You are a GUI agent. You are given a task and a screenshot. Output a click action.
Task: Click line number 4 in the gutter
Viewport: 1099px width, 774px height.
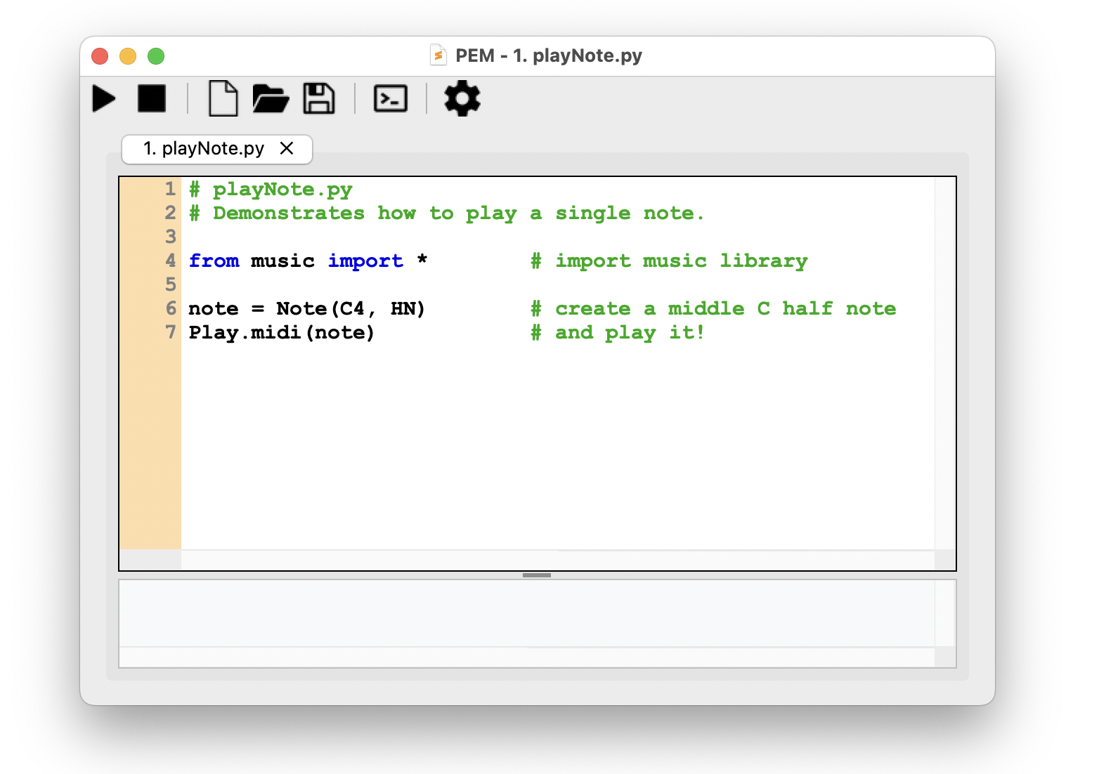170,261
